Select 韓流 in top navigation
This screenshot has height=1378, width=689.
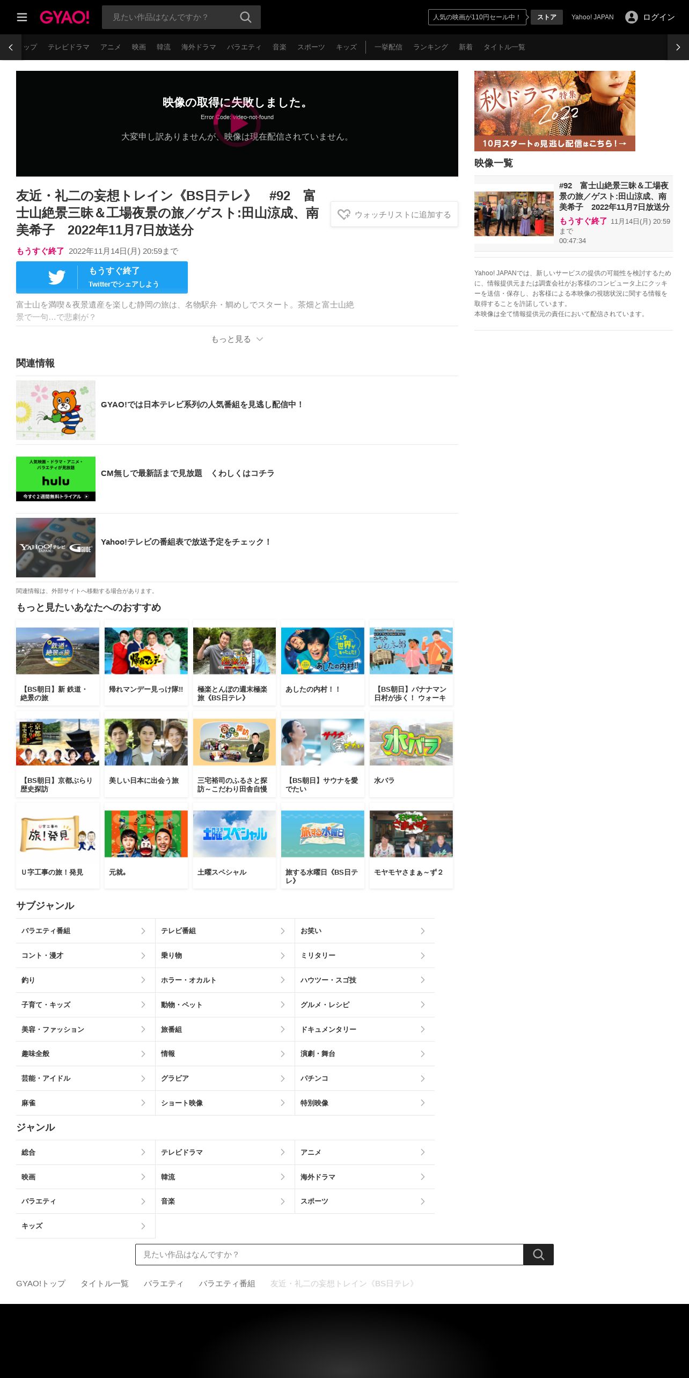click(164, 47)
